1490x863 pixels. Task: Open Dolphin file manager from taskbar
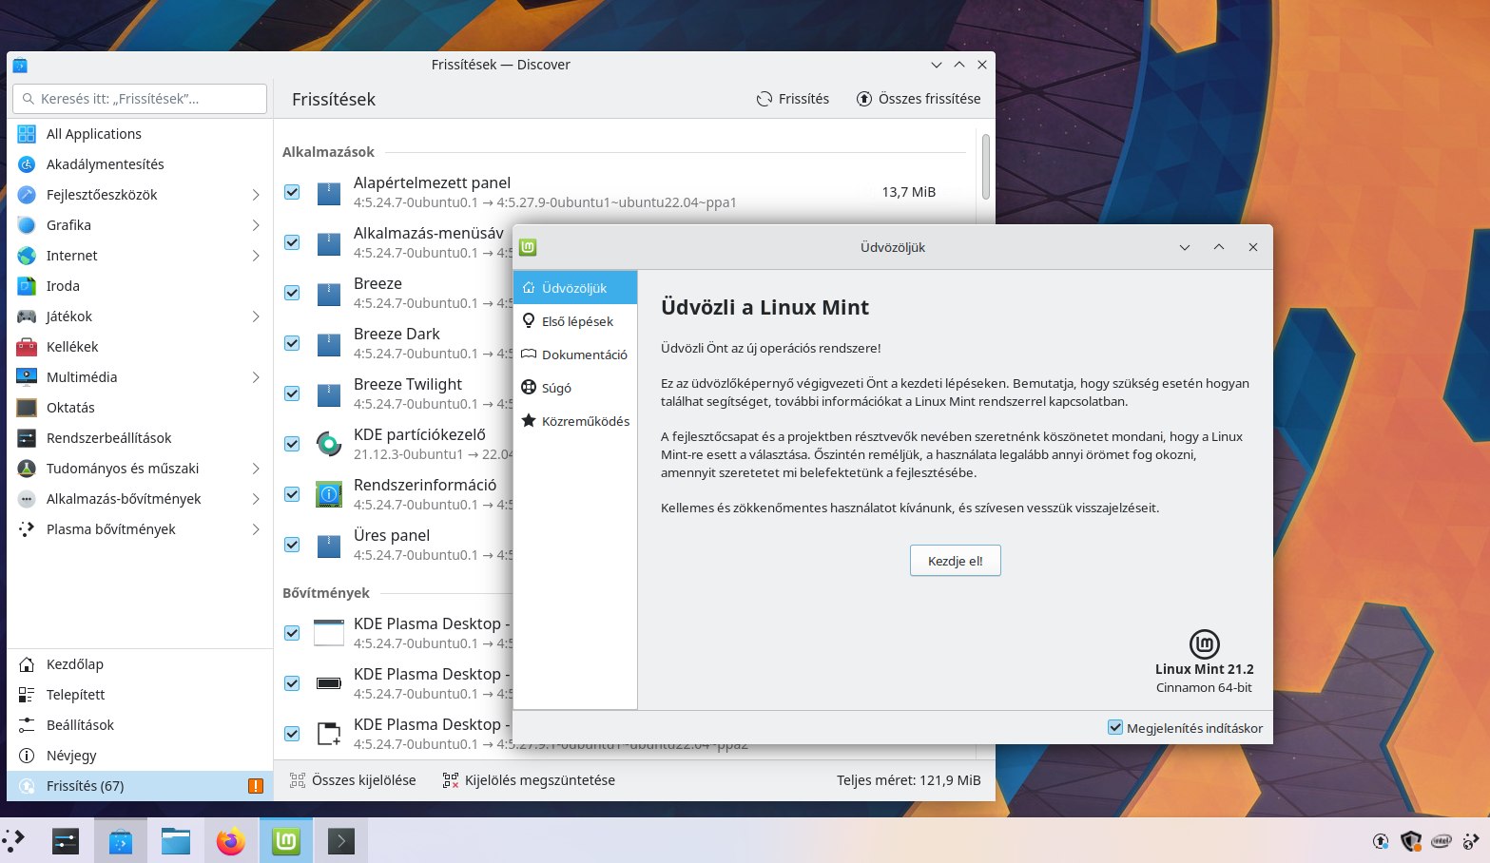coord(176,841)
